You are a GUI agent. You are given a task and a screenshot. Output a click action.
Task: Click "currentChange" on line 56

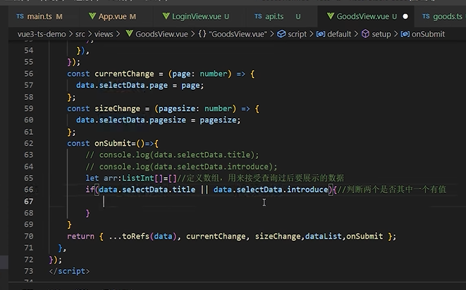pyautogui.click(x=124, y=74)
